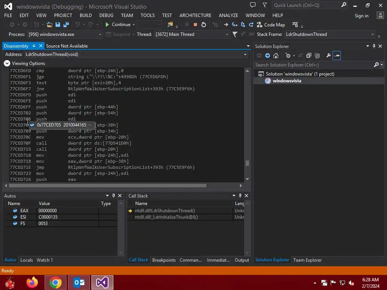Expand Viewing Options chevron
Image resolution: width=387 pixels, height=290 pixels.
pos(7,63)
